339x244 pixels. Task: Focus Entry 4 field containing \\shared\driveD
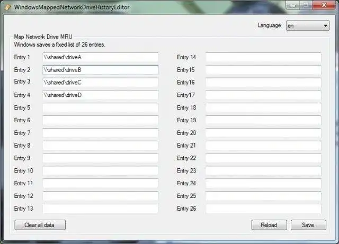[x=100, y=95]
